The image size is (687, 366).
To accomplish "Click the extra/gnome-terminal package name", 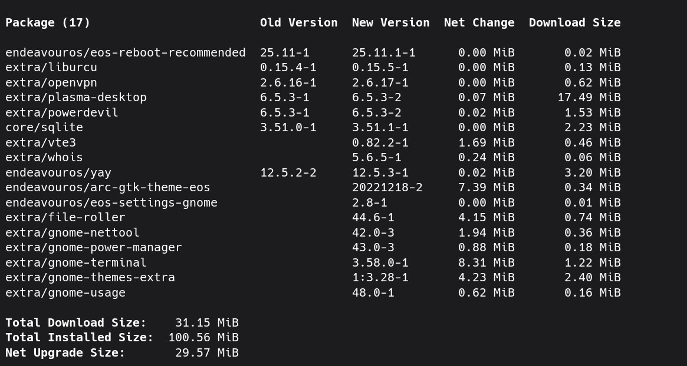I will click(x=76, y=263).
